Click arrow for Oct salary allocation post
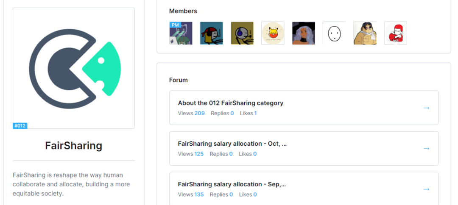Screen dimensions: 458x205 point(427,149)
